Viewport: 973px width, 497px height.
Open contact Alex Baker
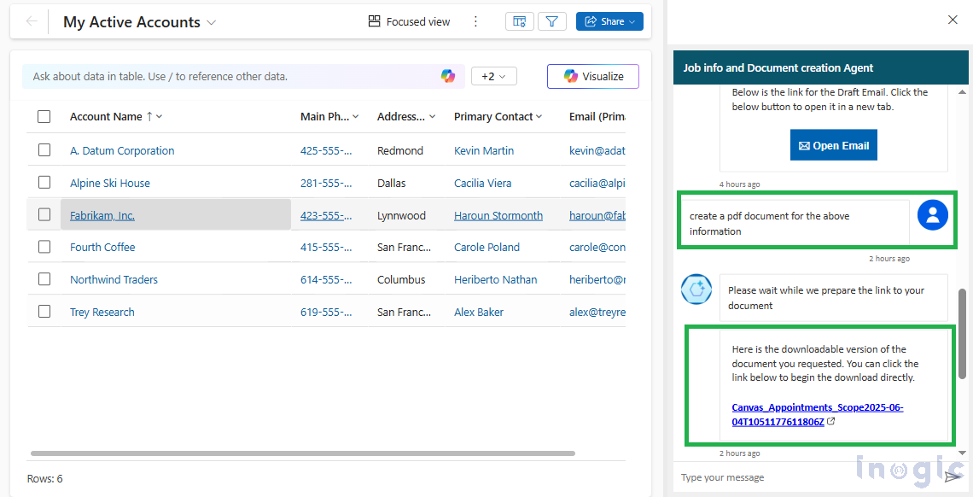pos(479,312)
